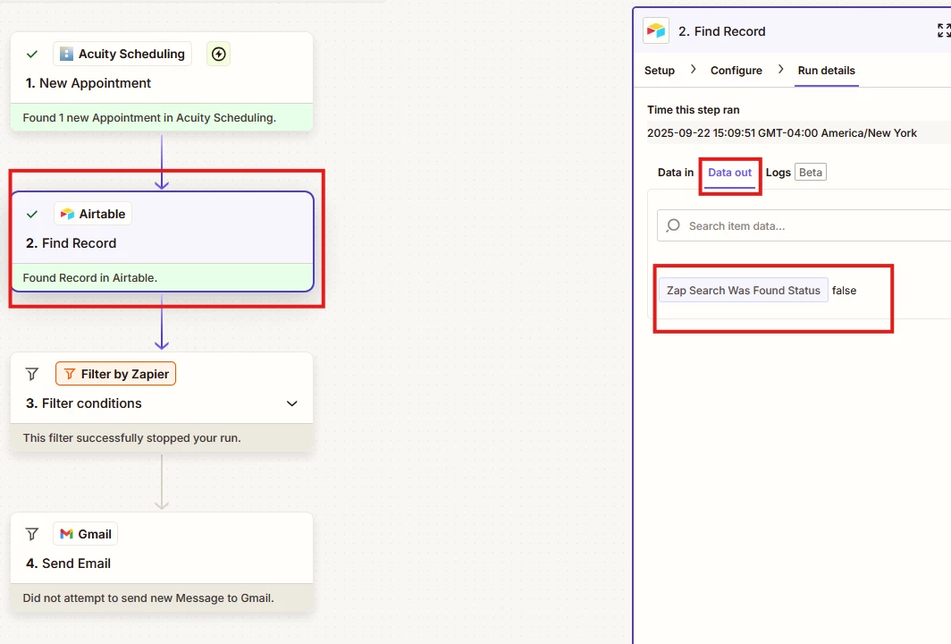The height and width of the screenshot is (644, 951).
Task: Click 'Found Record in Airtable.' status
Action: 89,278
